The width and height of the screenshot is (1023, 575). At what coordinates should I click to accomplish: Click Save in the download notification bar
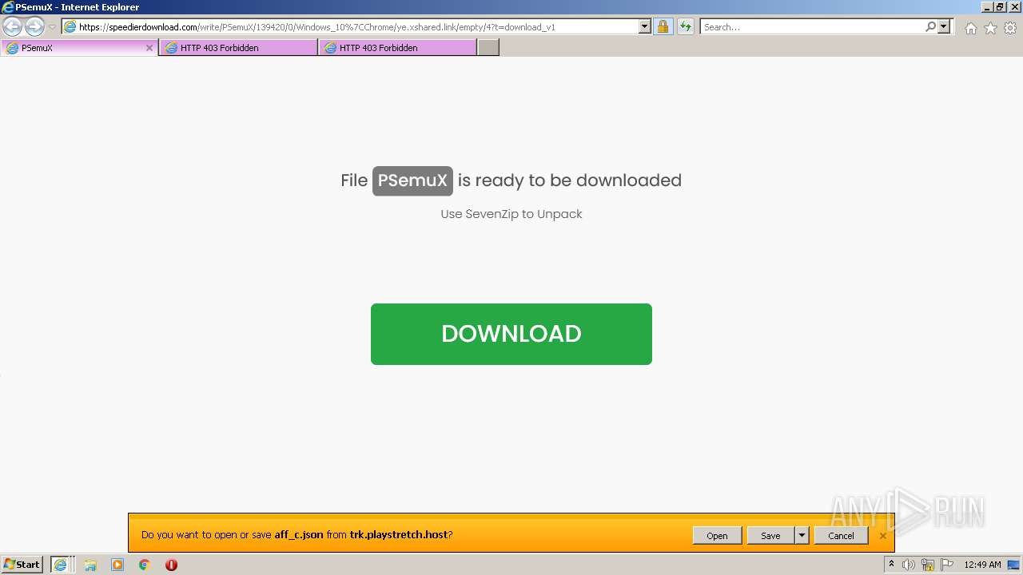pyautogui.click(x=770, y=536)
